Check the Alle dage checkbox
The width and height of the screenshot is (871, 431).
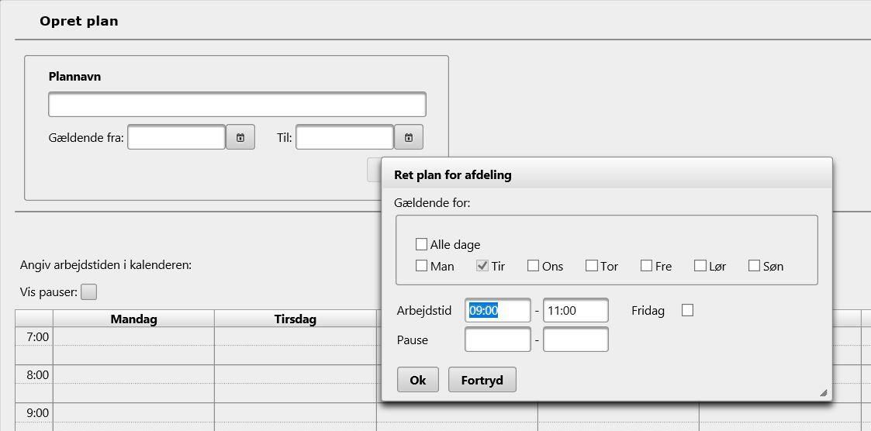tap(422, 244)
